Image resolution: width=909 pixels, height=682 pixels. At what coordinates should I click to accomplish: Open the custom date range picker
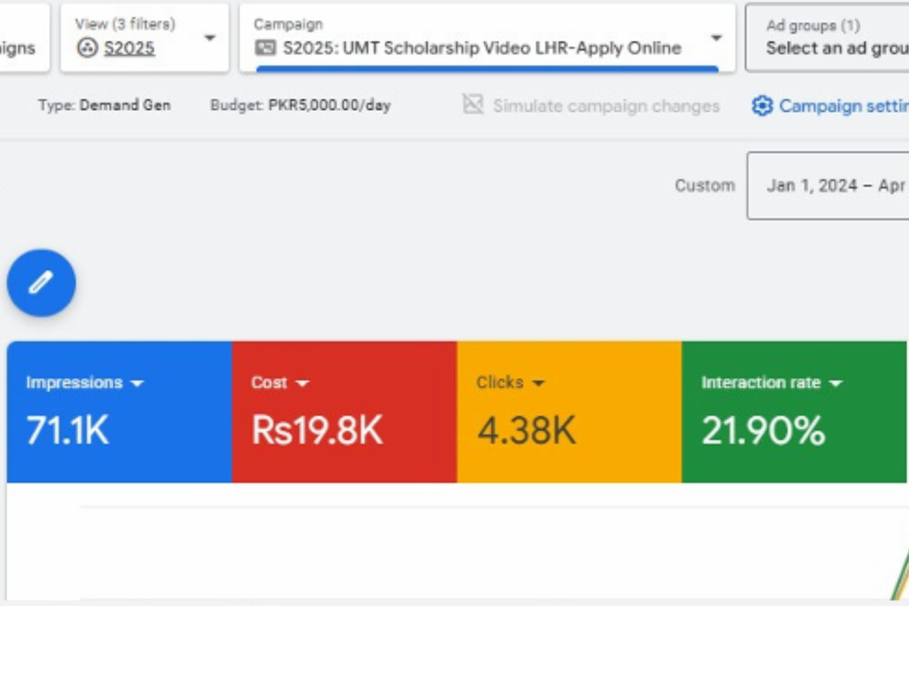point(828,186)
